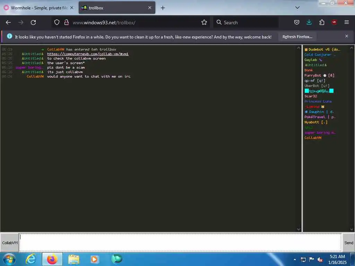Click the network tray icon
This screenshot has height=266, width=355.
pyautogui.click(x=303, y=259)
